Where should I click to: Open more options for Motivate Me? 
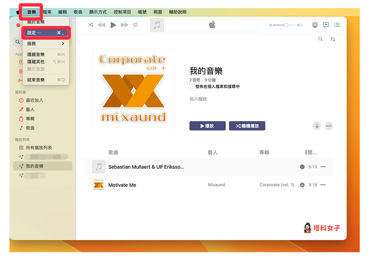coord(323,185)
